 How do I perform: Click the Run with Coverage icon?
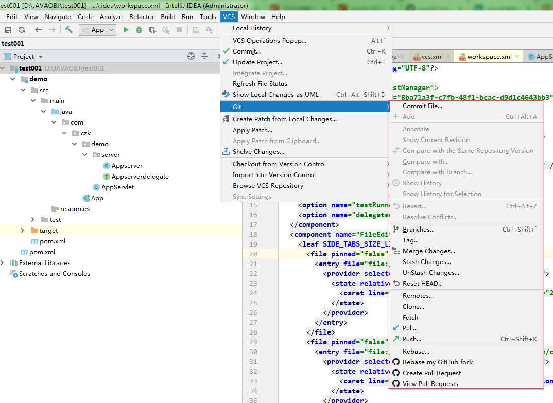(152, 30)
